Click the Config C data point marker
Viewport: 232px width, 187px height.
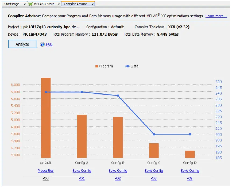(x=154, y=134)
